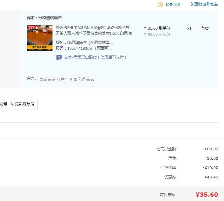Click 支持7天无理由退货 return policy text
The height and width of the screenshot is (201, 224).
pos(95,57)
